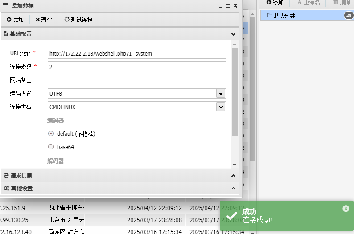Expand the 其他设置 section
This screenshot has width=354, height=234.
[x=233, y=188]
